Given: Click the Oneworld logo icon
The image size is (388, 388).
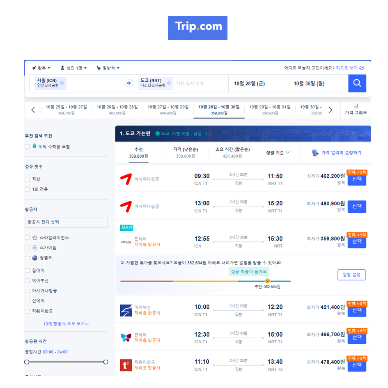Looking at the screenshot, I should 34,258.
